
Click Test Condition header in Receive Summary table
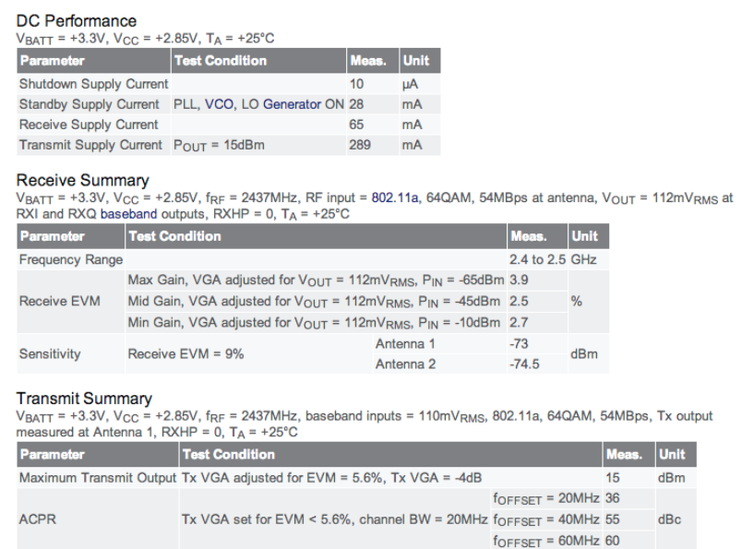coord(175,236)
